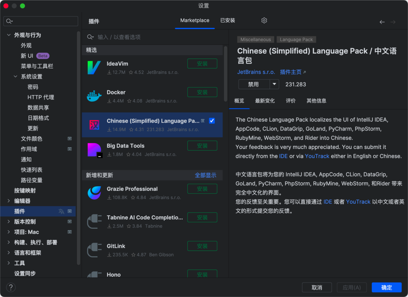Image resolution: width=408 pixels, height=297 pixels.
Task: Select the 最新变化 tab
Action: [265, 101]
